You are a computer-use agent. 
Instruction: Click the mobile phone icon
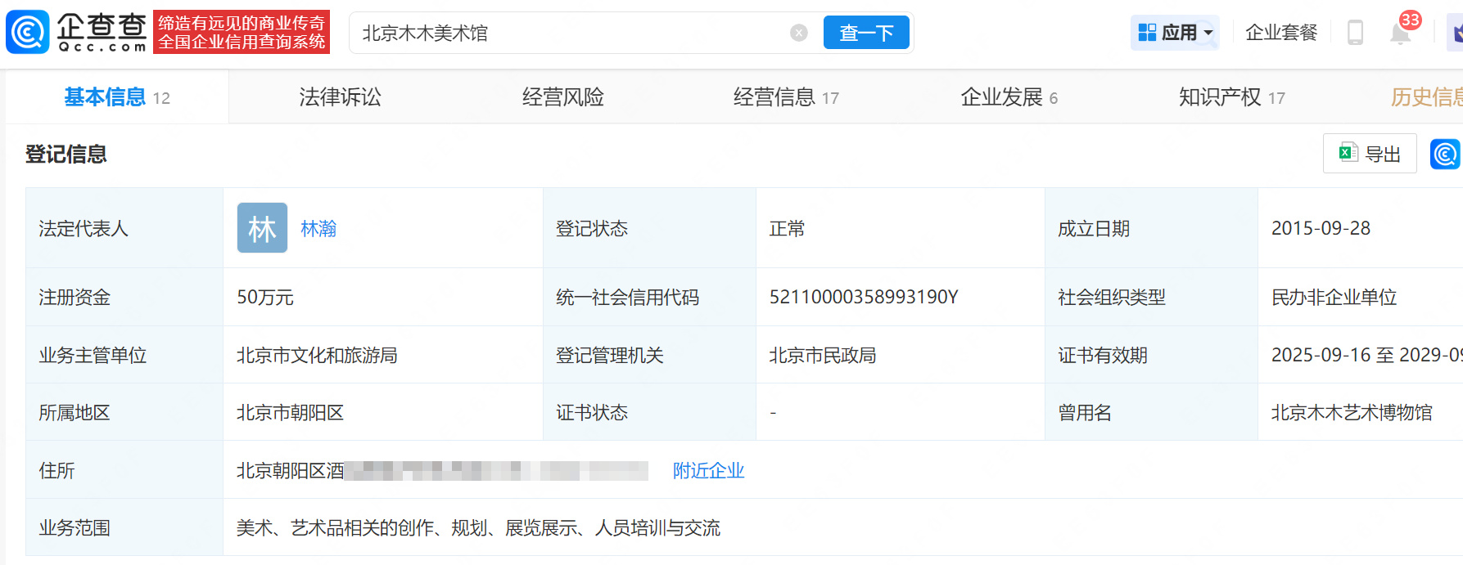pos(1355,33)
